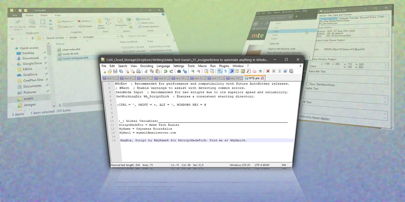Toggle Show All Characters with the paragraph icon
Screen dimensions: 405x202
tap(226, 71)
